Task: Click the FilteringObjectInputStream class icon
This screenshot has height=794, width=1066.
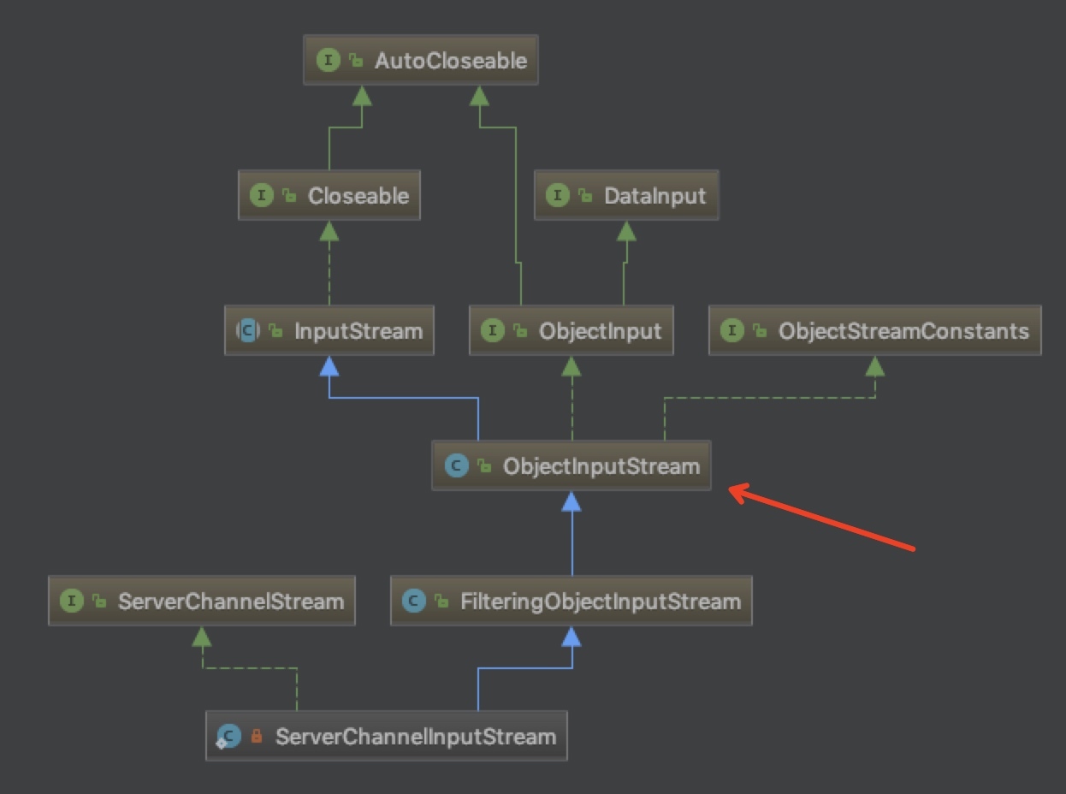Action: coord(414,601)
